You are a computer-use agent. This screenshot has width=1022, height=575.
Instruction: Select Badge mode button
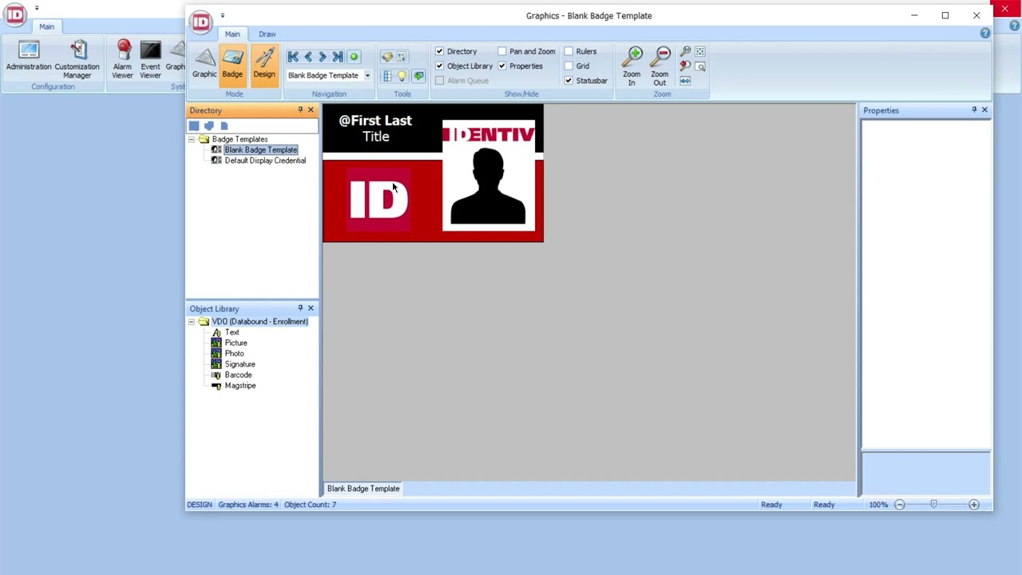pyautogui.click(x=232, y=64)
